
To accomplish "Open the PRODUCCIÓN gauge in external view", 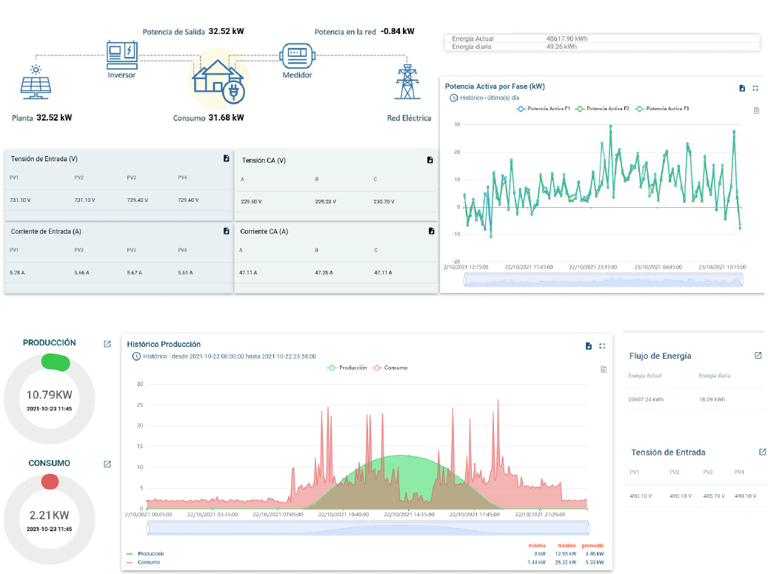I will coord(107,343).
